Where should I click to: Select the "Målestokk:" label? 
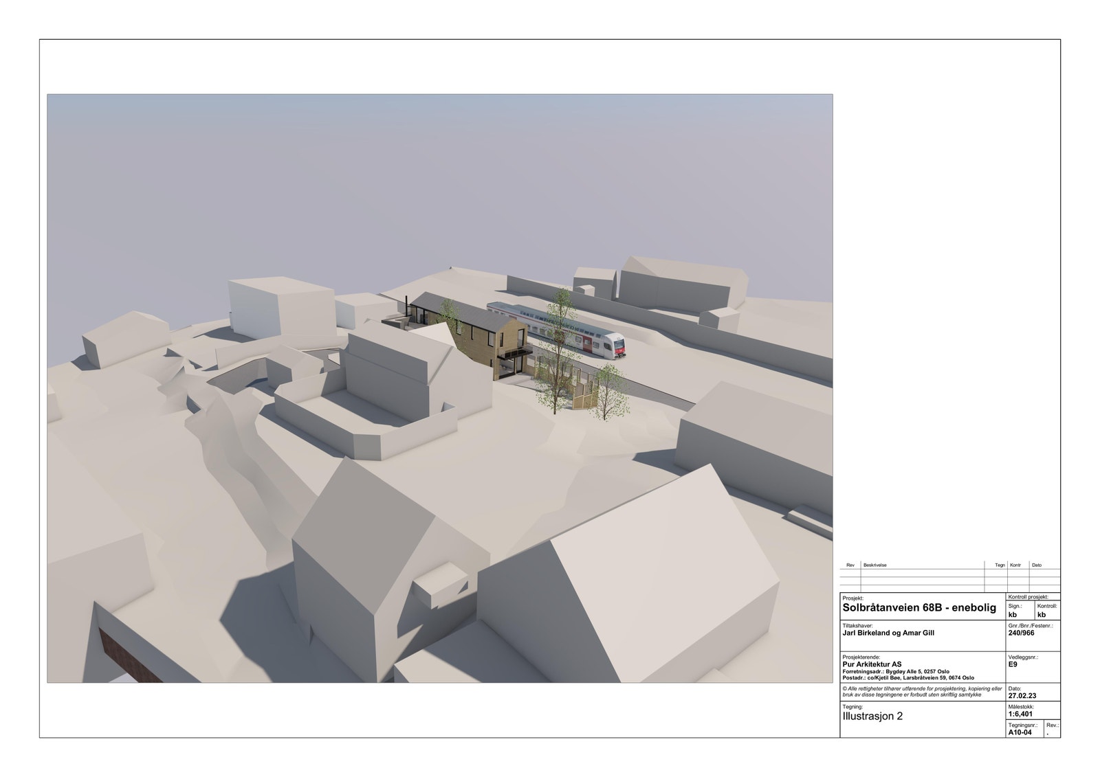pos(1021,706)
